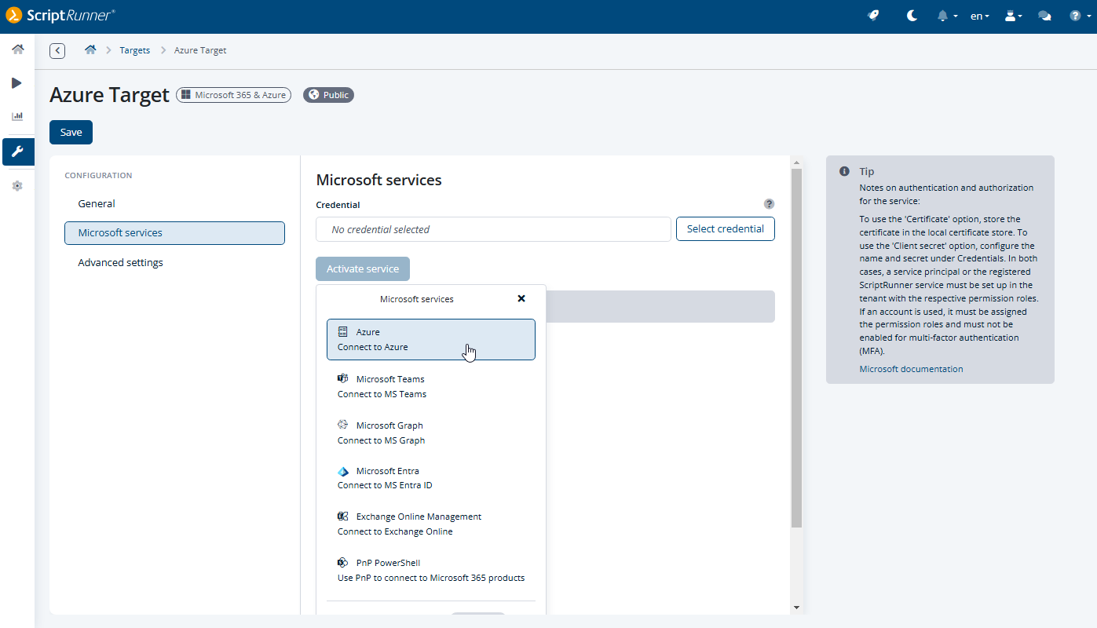
Task: Open the reports chart icon in sidebar
Action: click(17, 116)
